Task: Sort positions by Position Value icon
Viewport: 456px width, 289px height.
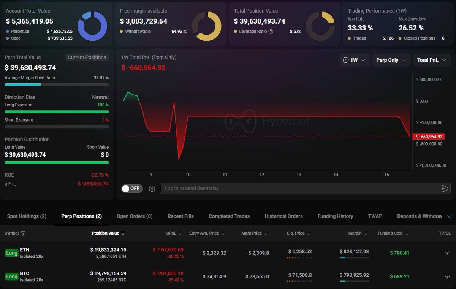Action: pos(123,233)
